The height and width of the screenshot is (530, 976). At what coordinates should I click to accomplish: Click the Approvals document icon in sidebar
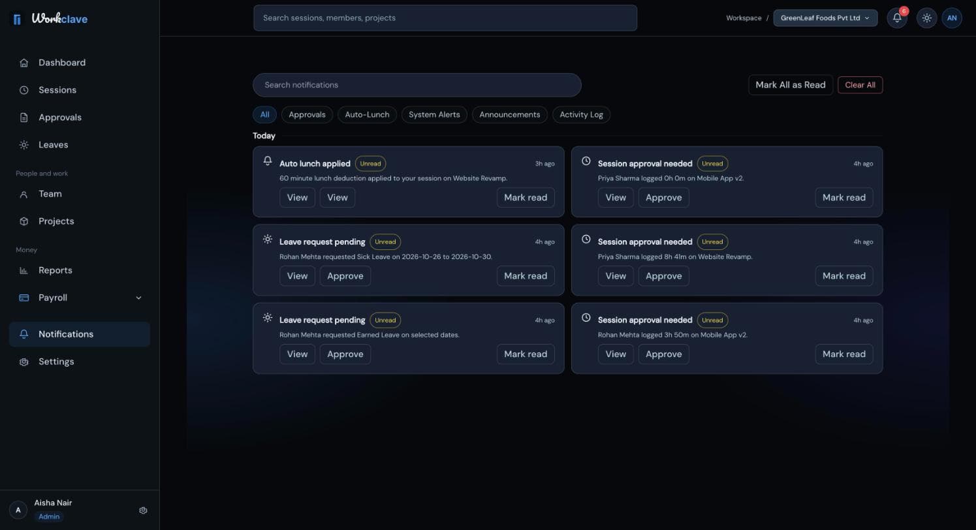pyautogui.click(x=24, y=117)
